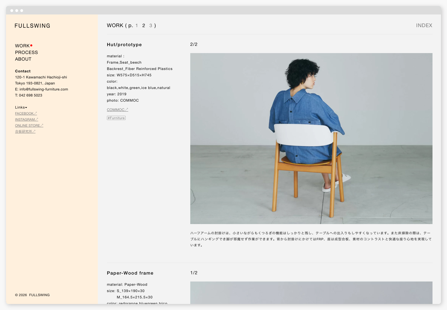Image resolution: width=447 pixels, height=310 pixels.
Task: Click the Contact heading
Action: (23, 71)
